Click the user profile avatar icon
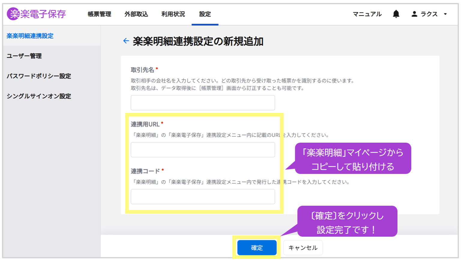Image resolution: width=462 pixels, height=261 pixels. point(414,14)
